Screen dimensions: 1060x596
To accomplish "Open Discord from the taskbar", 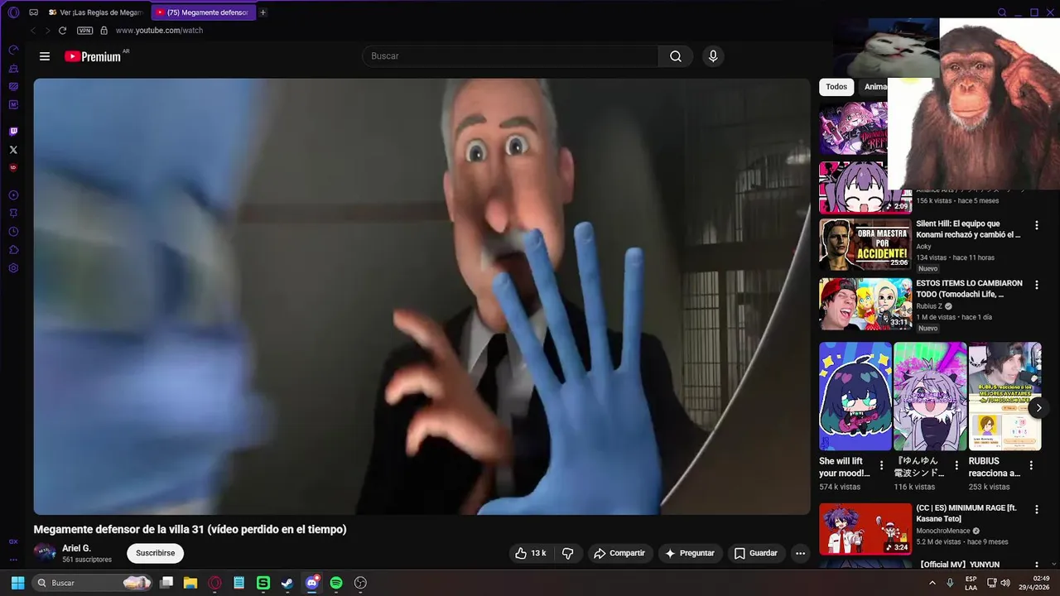I will pyautogui.click(x=312, y=583).
